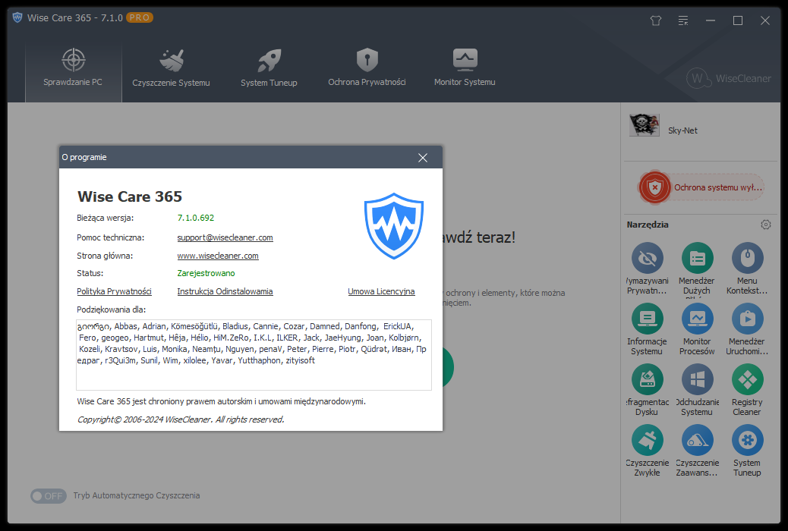Screen dimensions: 788x531
Task: Open the System Tuneup tab
Action: point(269,68)
